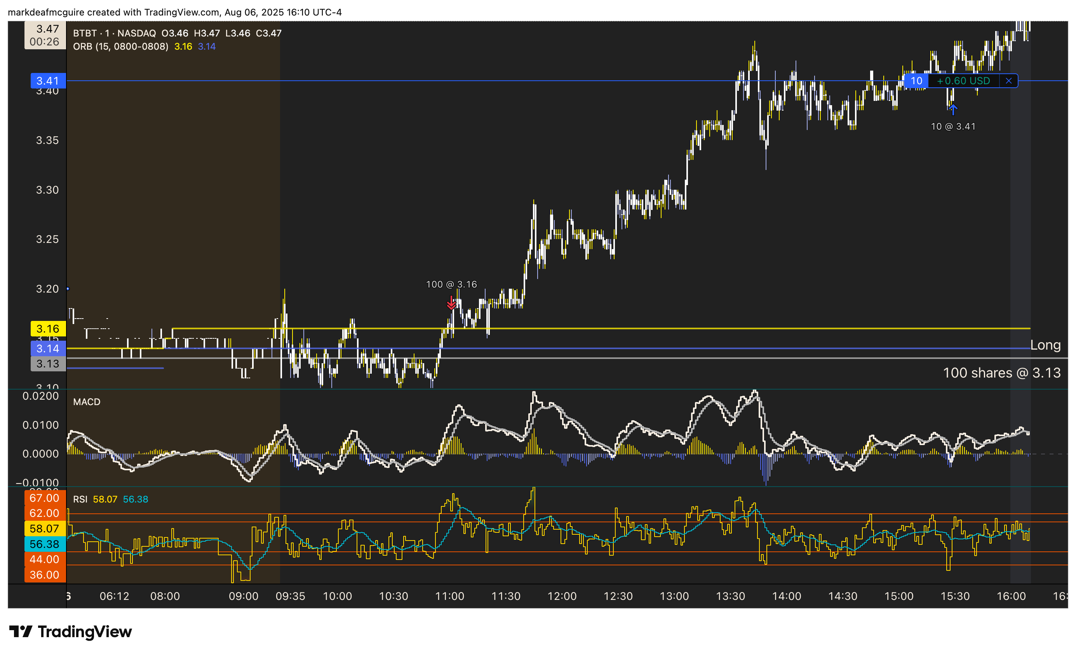1076x655 pixels.
Task: Click the blue 3.41 price axis label
Action: point(48,81)
